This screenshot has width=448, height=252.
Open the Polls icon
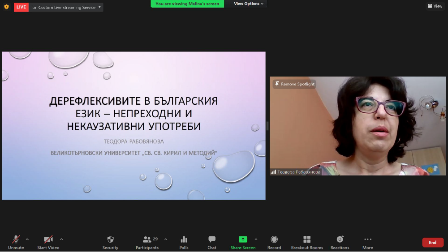pyautogui.click(x=184, y=240)
